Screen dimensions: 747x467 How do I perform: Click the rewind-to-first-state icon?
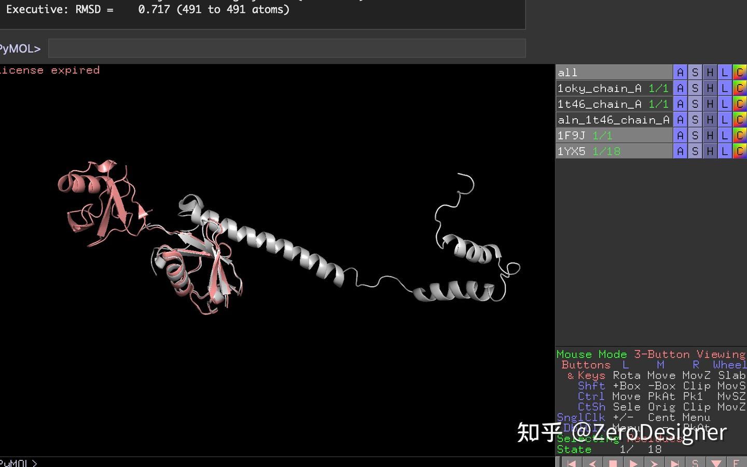click(x=571, y=462)
